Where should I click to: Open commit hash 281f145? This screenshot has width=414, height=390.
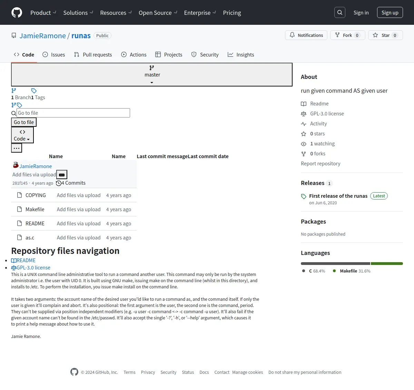tap(20, 183)
